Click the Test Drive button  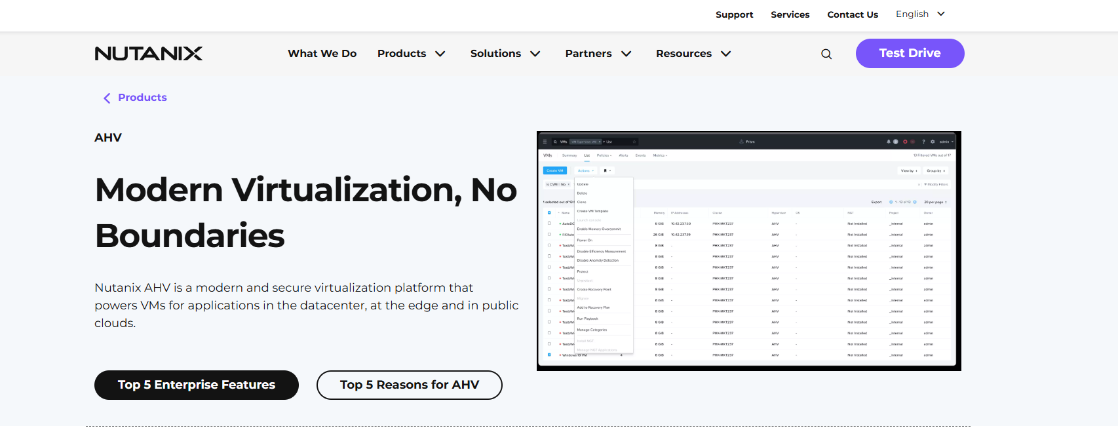click(910, 53)
